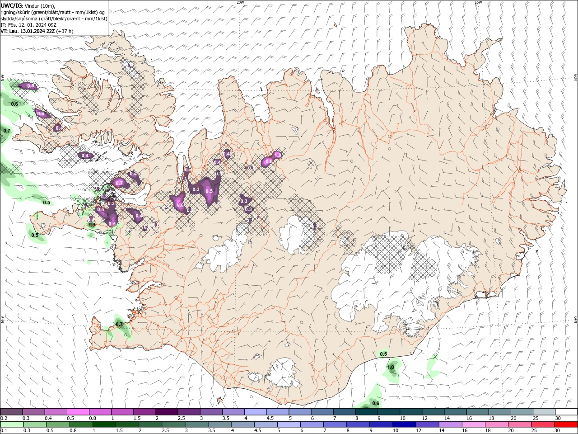Click the light lavender swatch labeled 4 in top legend
The width and height of the screenshot is (578, 434).
[x=255, y=412]
